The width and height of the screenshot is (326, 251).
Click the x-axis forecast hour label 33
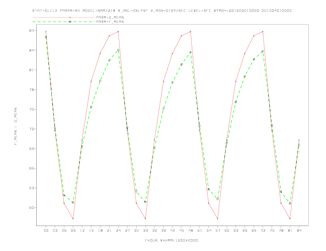click(x=145, y=230)
